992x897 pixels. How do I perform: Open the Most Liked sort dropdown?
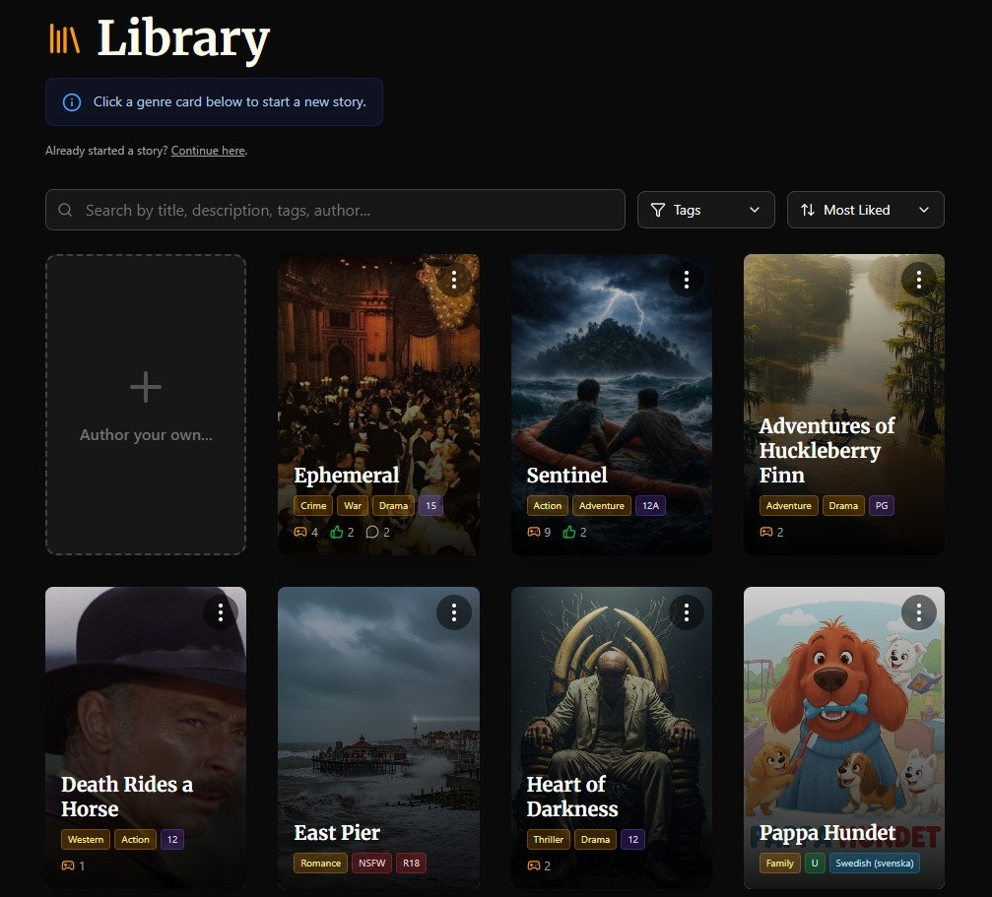[865, 210]
